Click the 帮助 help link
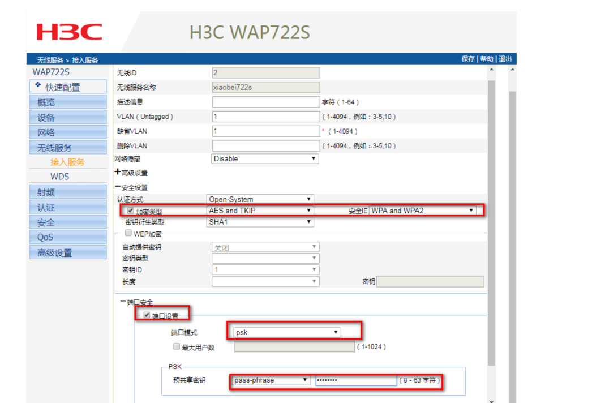 tap(487, 59)
